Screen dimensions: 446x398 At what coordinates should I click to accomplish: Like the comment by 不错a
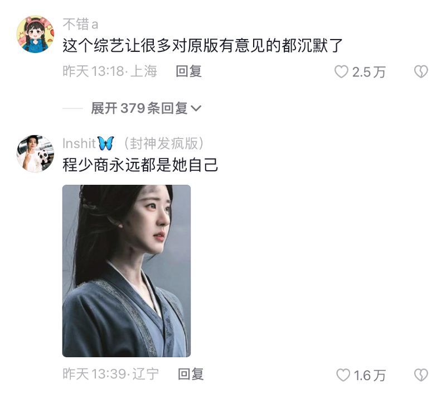[x=341, y=71]
